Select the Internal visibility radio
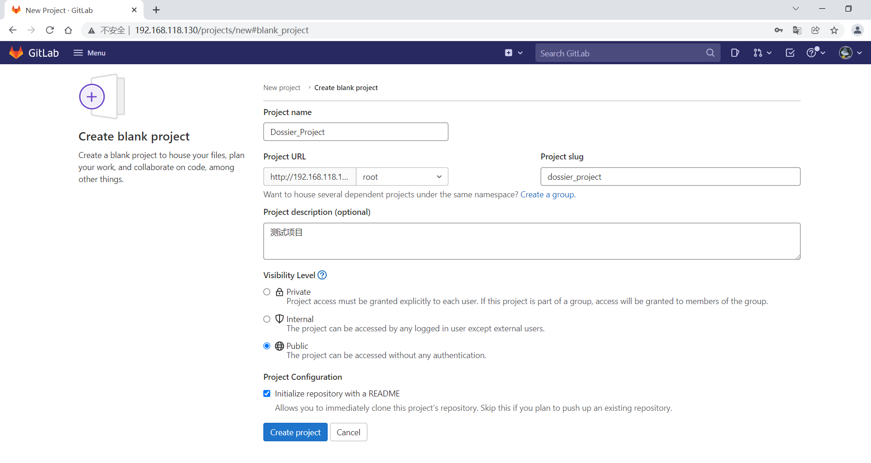Image resolution: width=871 pixels, height=463 pixels. click(x=267, y=319)
